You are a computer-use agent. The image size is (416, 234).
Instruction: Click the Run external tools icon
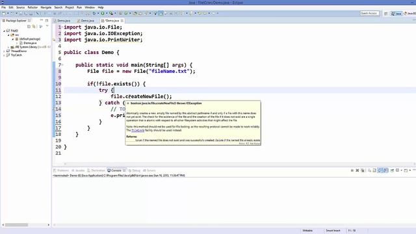tap(111, 13)
